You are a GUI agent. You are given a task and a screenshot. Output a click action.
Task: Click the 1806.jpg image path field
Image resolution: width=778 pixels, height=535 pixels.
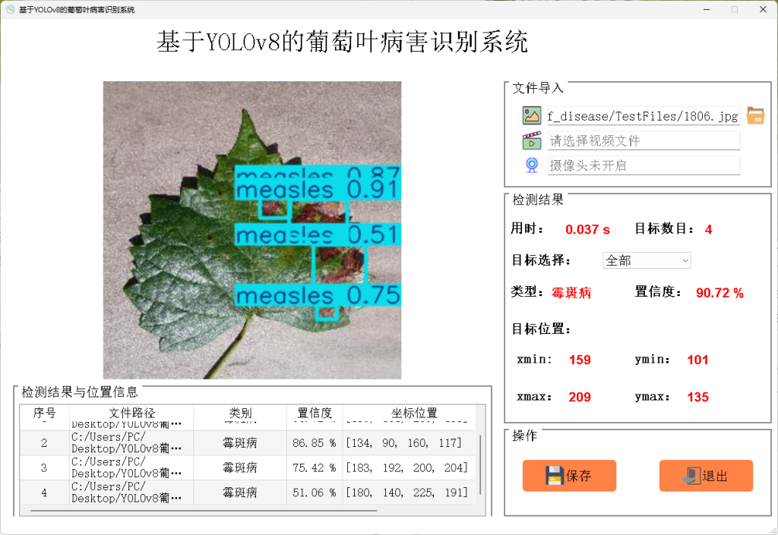pos(644,115)
